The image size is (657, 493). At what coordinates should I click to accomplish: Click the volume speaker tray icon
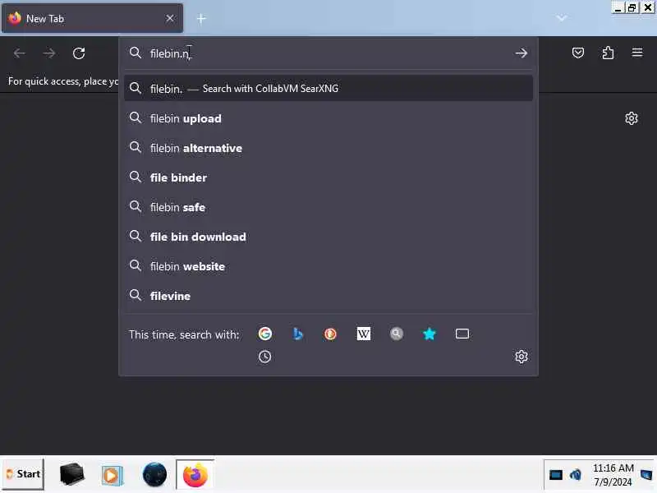pyautogui.click(x=576, y=475)
